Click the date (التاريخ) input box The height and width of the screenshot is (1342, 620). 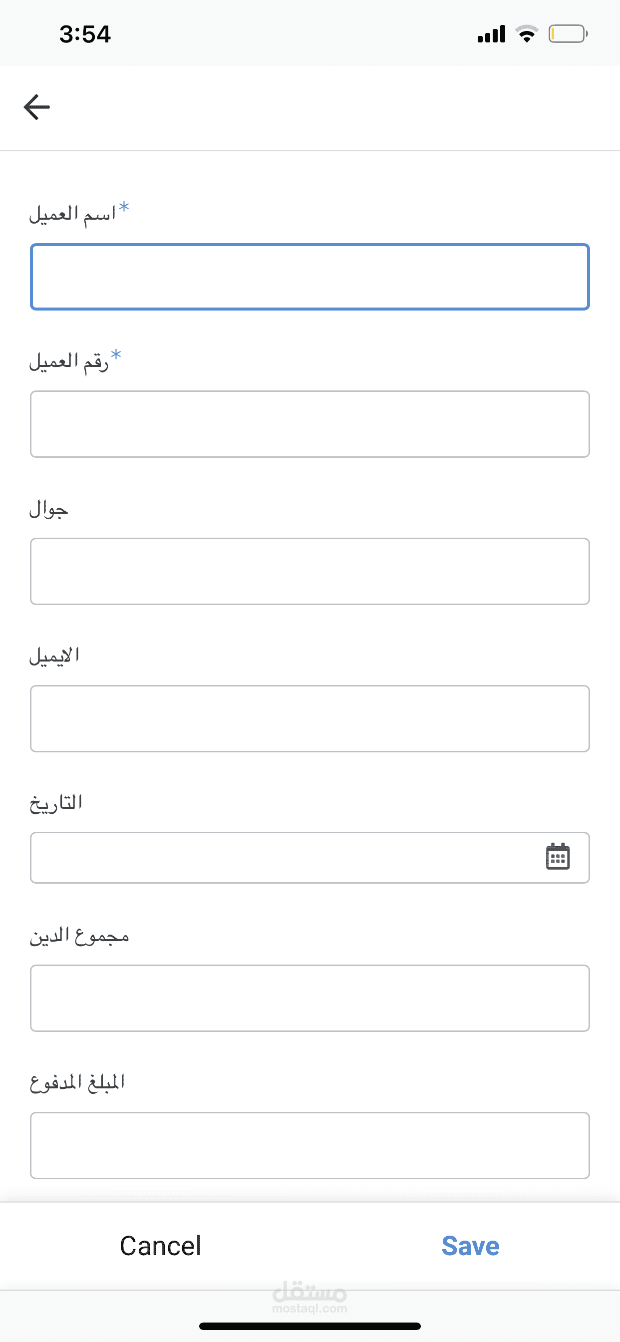click(282, 858)
